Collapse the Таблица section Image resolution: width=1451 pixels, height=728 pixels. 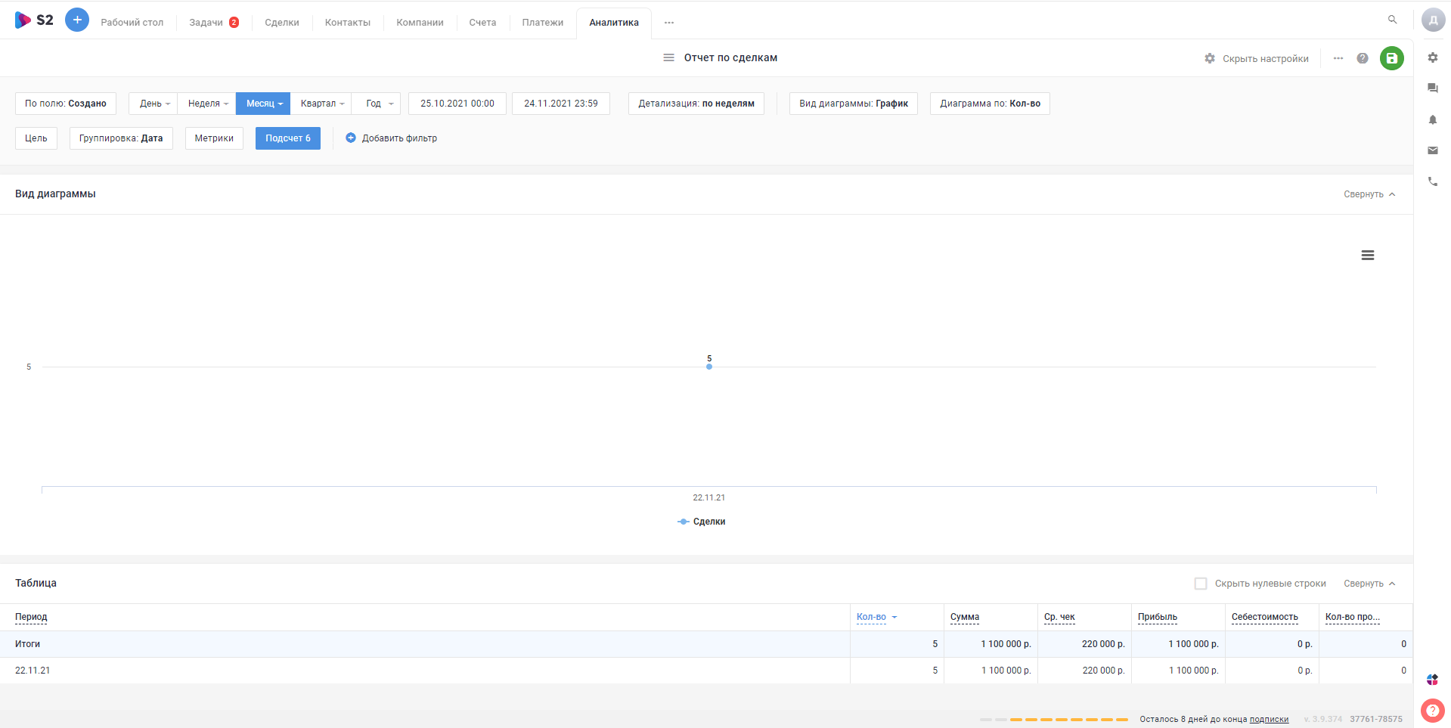pyautogui.click(x=1369, y=584)
